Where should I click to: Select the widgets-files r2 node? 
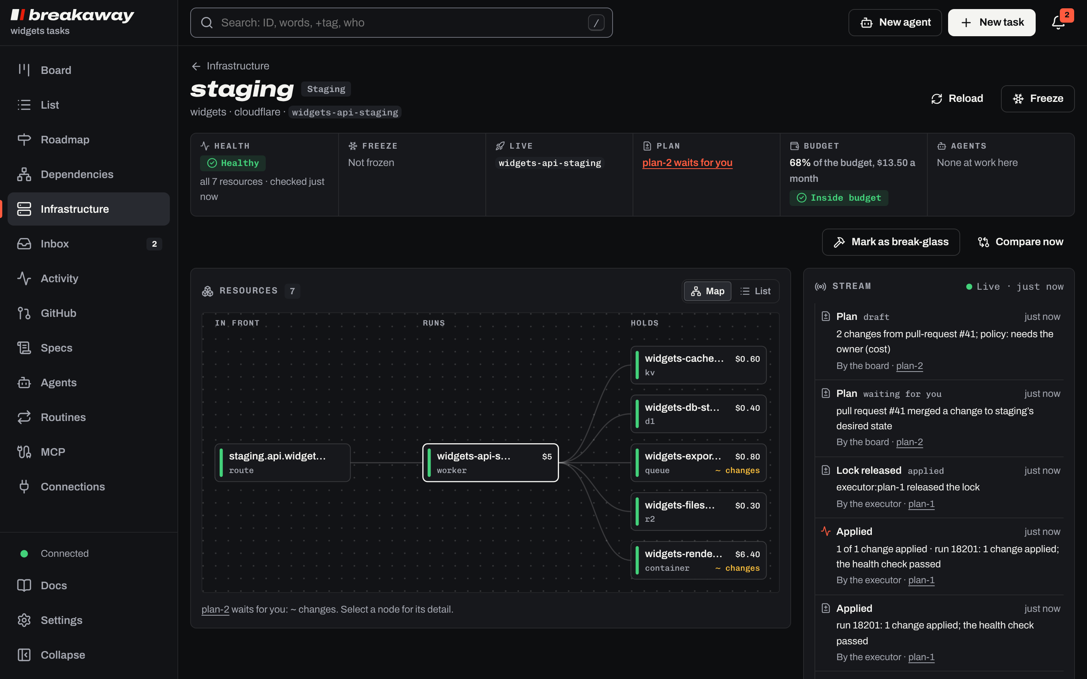point(699,512)
